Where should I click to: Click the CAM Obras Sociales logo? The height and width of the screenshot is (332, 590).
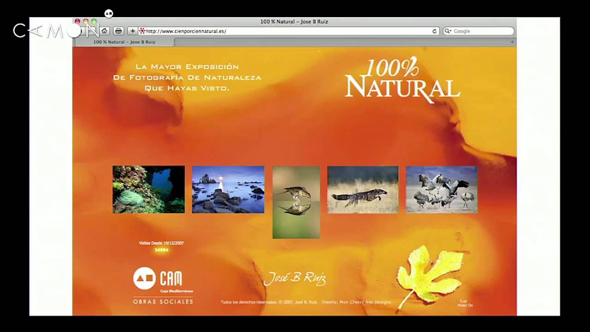pos(163,285)
